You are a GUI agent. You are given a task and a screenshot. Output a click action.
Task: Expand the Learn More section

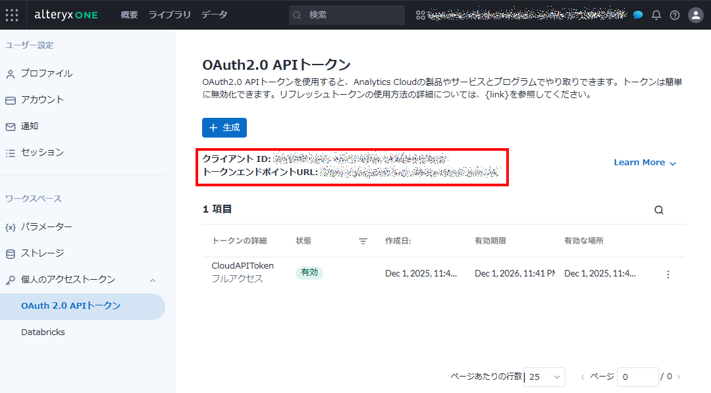click(645, 163)
